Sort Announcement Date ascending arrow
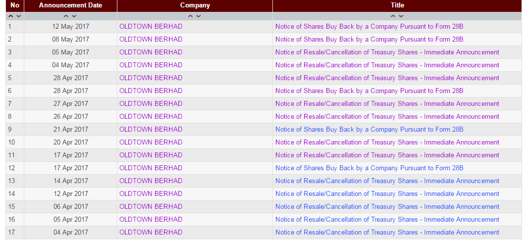Viewport: 527px width, 240px height. [66, 16]
